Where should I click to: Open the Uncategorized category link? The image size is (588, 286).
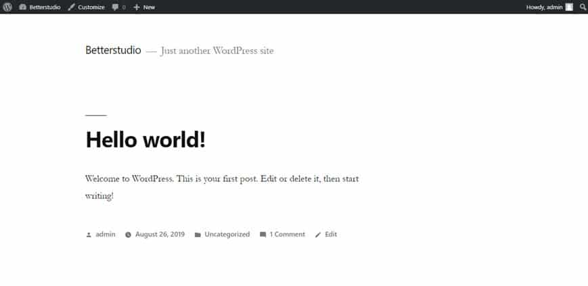click(x=227, y=235)
